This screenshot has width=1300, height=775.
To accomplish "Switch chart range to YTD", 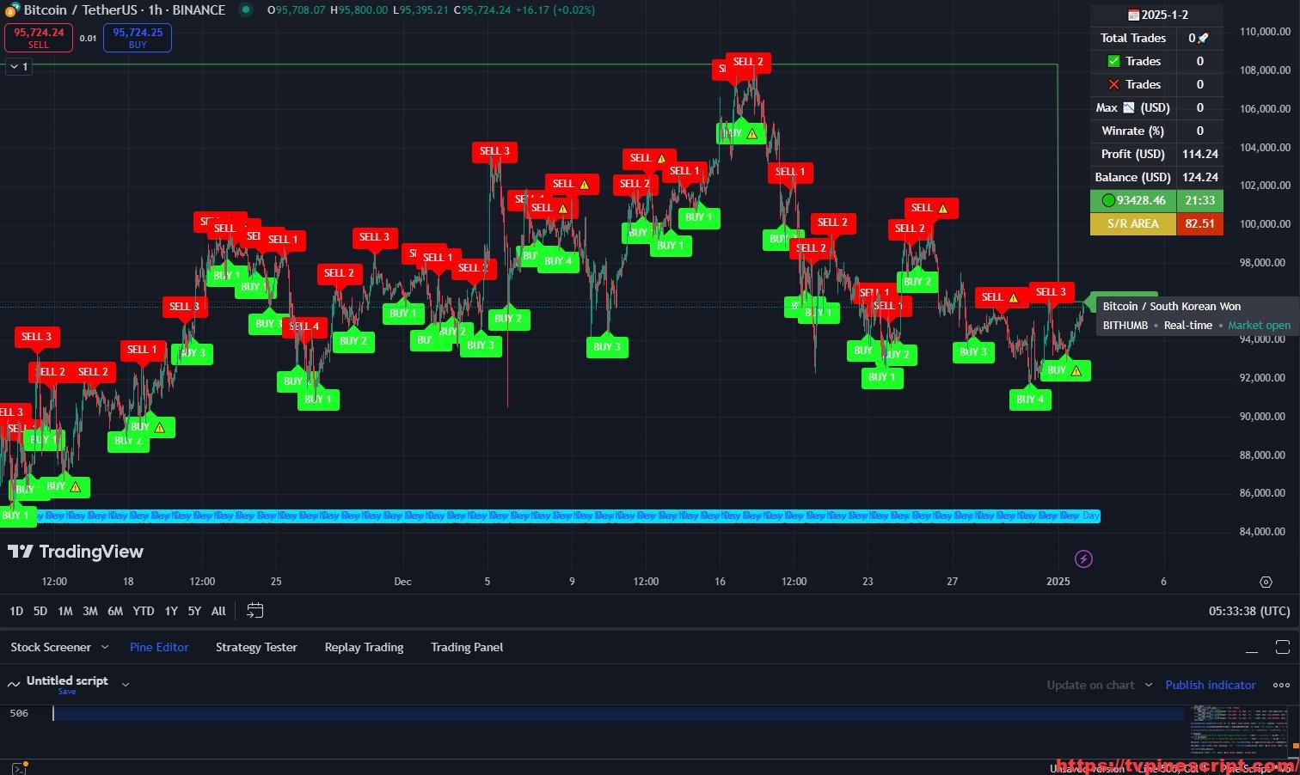I will (x=144, y=611).
